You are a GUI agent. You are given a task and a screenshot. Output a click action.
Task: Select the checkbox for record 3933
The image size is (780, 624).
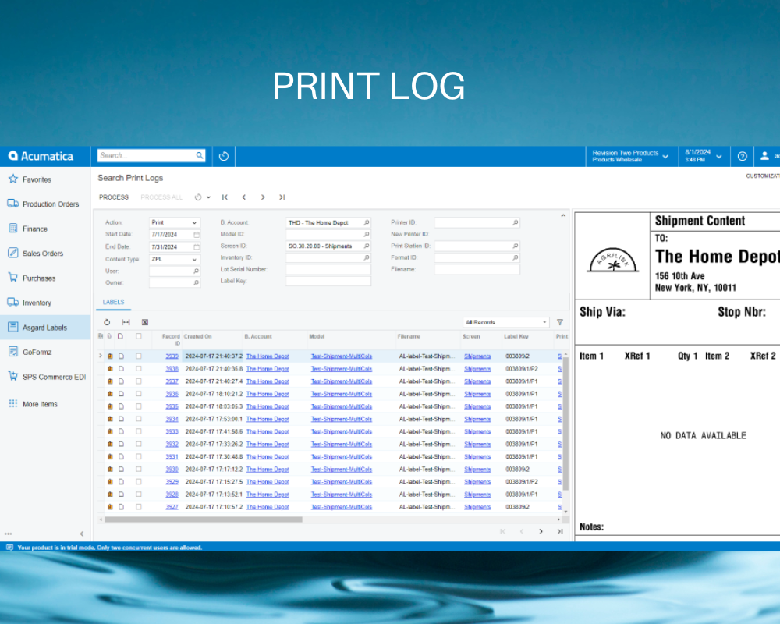click(x=139, y=431)
